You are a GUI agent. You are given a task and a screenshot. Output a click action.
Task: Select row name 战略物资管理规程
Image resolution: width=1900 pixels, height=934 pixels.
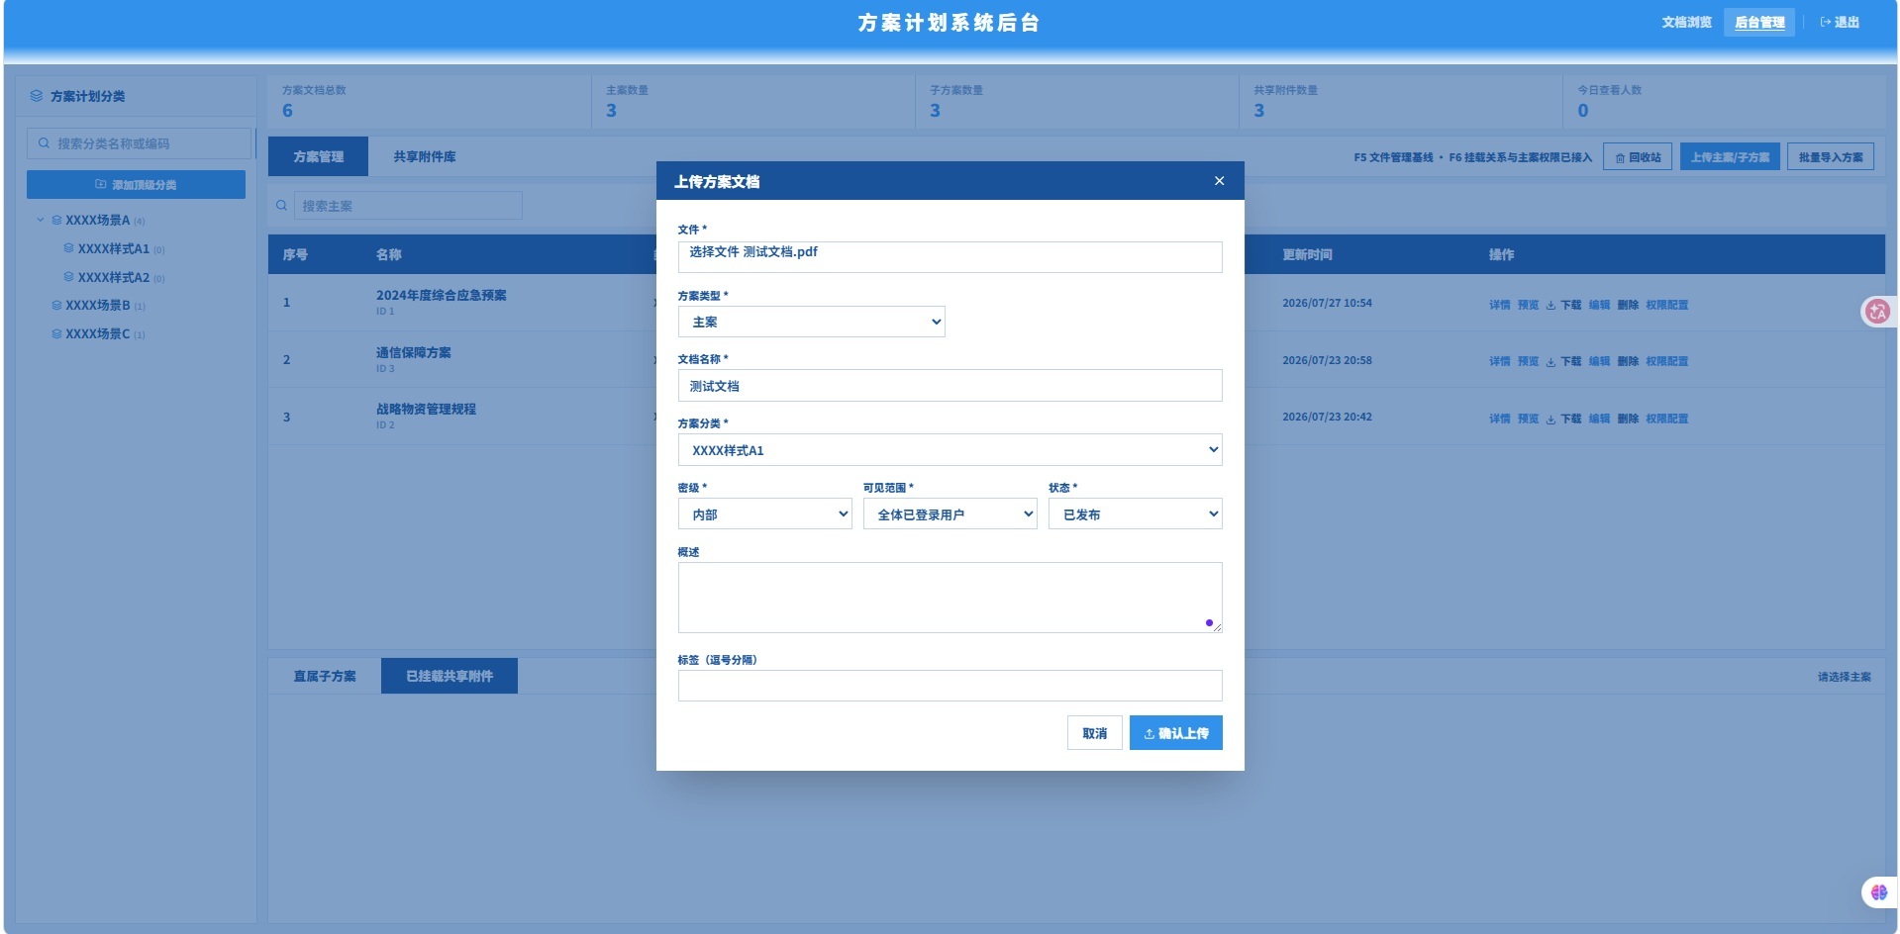click(x=426, y=409)
